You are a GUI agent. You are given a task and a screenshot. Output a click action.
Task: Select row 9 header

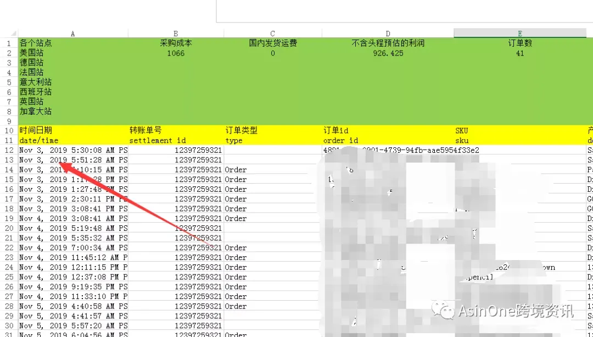tap(9, 121)
